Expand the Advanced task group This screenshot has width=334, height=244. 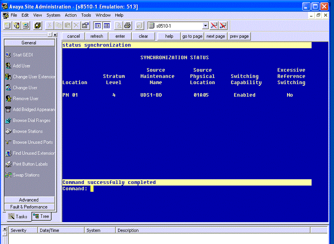(29, 200)
